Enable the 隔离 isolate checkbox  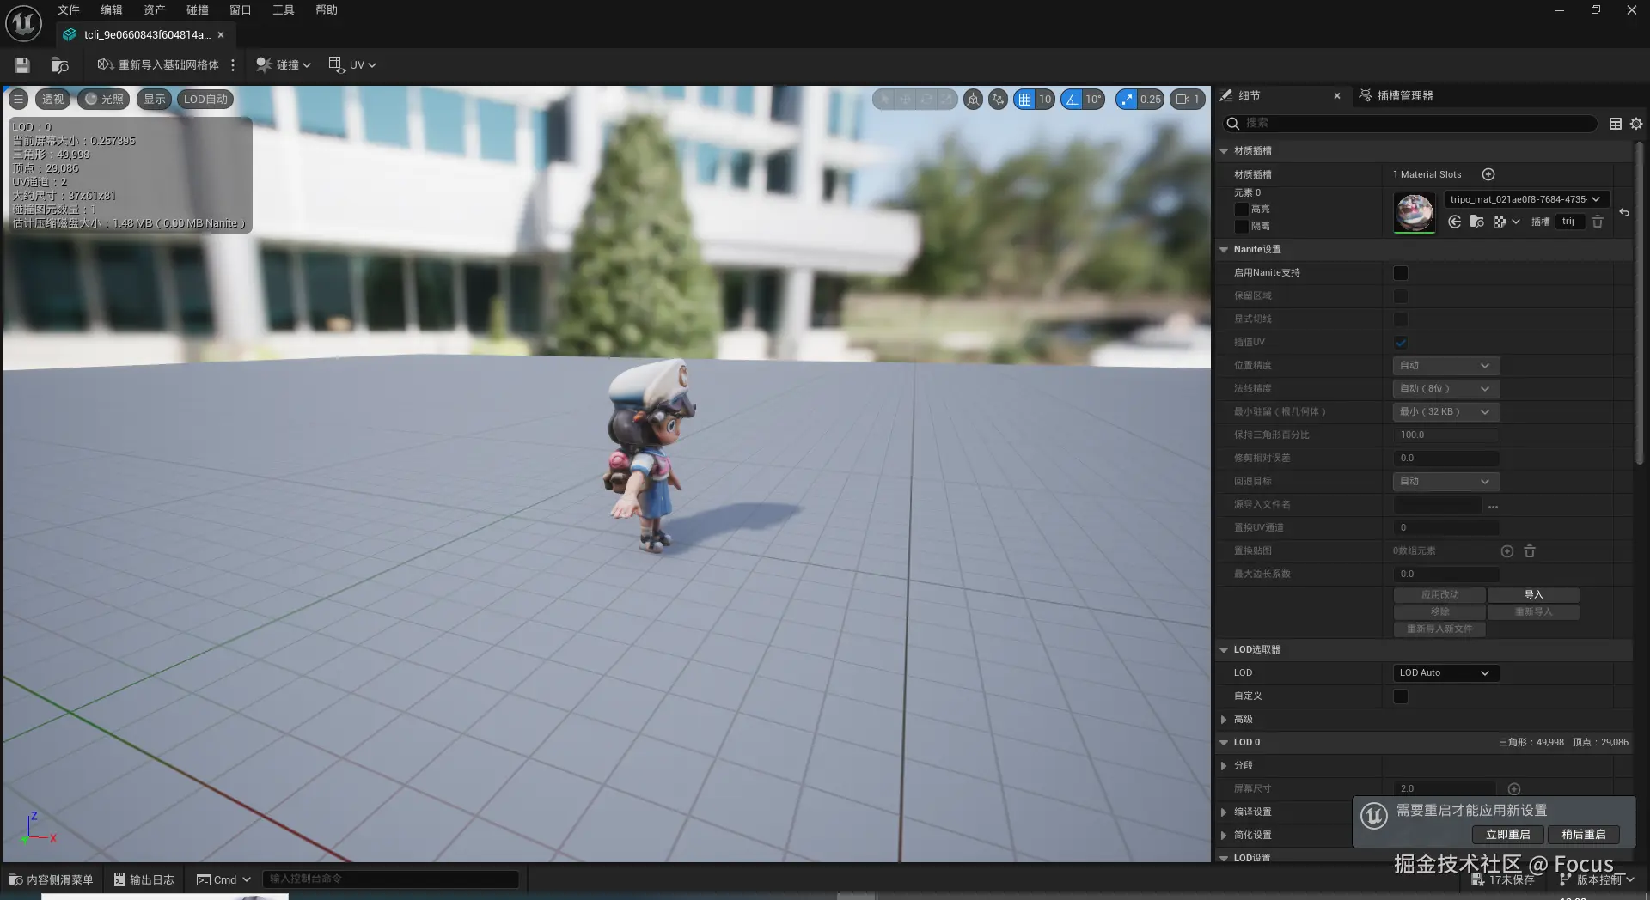pos(1241,227)
